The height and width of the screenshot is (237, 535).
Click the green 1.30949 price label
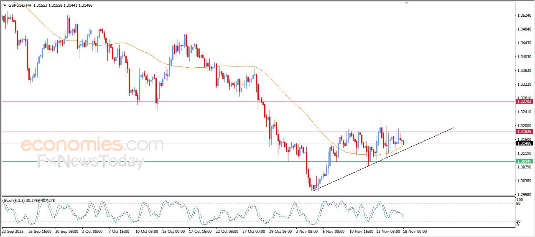tap(524, 161)
